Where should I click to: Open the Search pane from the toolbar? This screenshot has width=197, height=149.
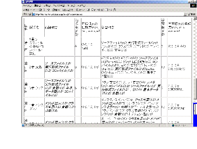[x=56, y=10]
